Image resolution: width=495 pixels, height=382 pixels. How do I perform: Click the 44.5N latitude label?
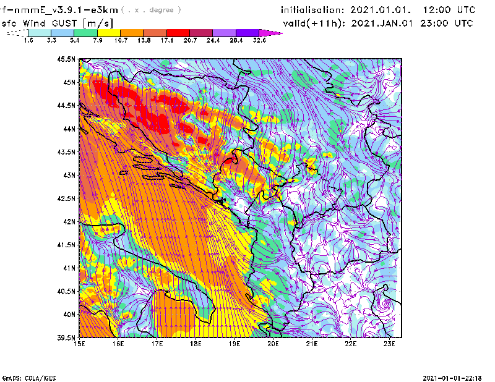coord(66,105)
